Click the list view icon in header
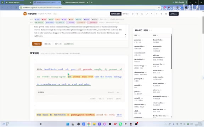Viewport: 204px width, 127px height. tap(132, 14)
